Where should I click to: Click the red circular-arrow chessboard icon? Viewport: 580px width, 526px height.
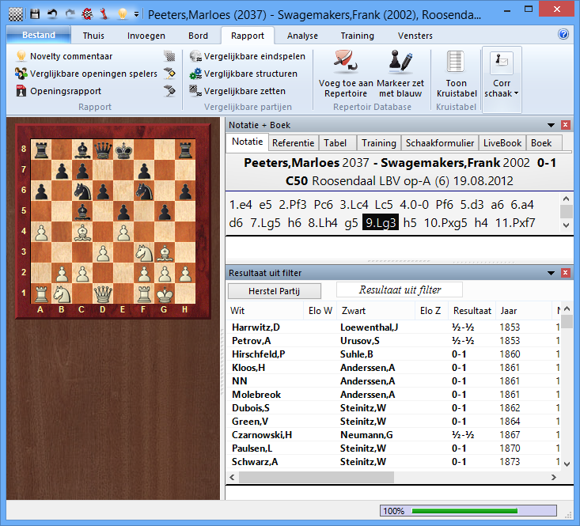pyautogui.click(x=87, y=14)
